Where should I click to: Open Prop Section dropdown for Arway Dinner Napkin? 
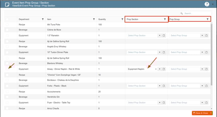(x=160, y=69)
